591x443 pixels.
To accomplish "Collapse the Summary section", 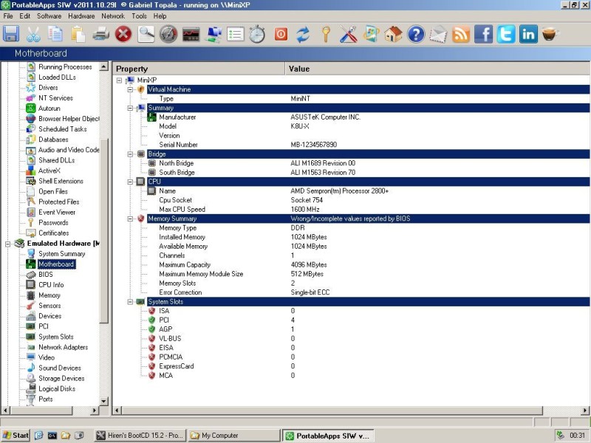I will click(x=131, y=108).
